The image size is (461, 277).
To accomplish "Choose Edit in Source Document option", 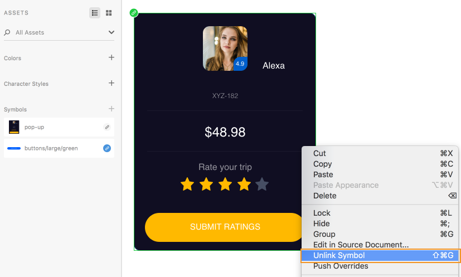I will [361, 245].
